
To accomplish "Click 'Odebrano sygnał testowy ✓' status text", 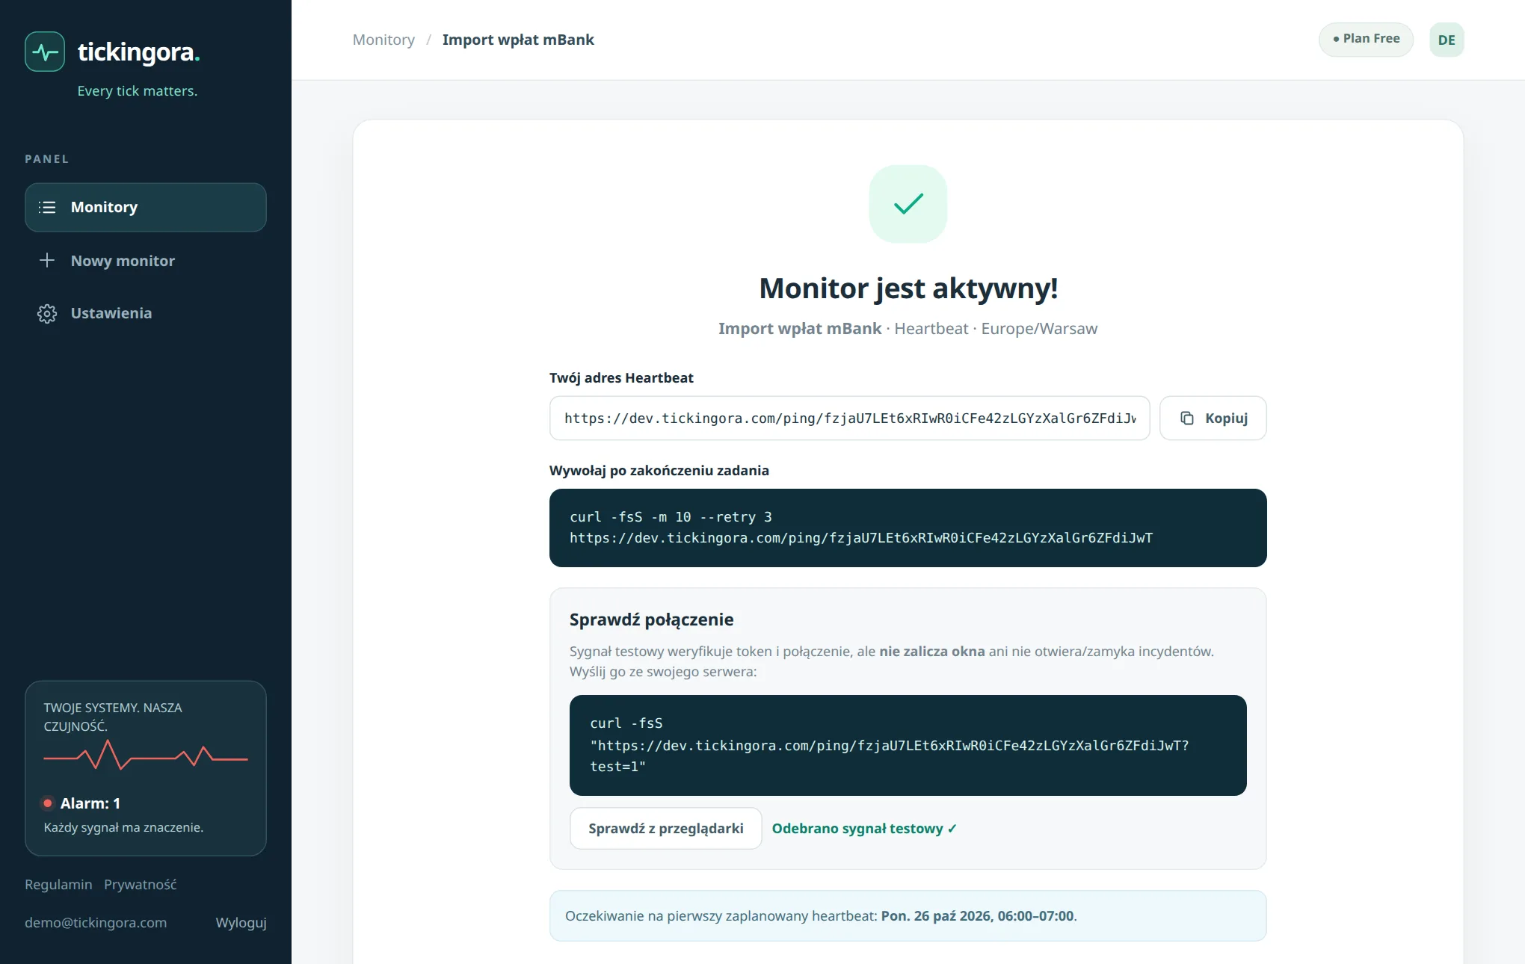I will coord(864,828).
